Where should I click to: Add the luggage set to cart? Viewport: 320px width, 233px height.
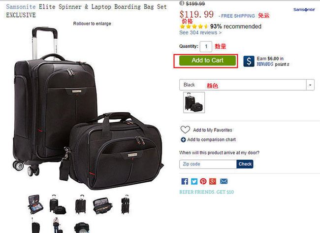(x=207, y=61)
